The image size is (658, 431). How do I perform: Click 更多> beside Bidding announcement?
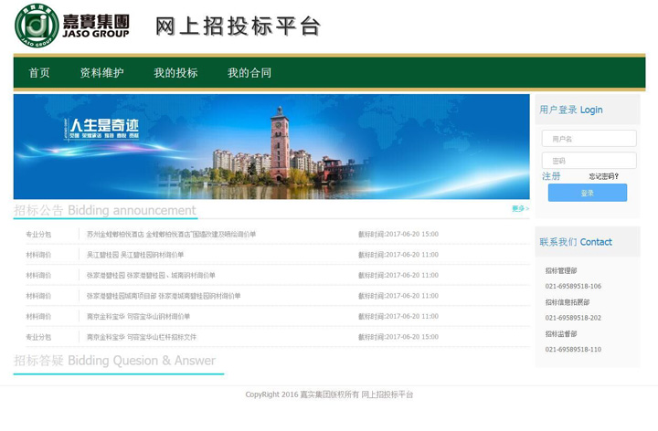[x=519, y=209]
